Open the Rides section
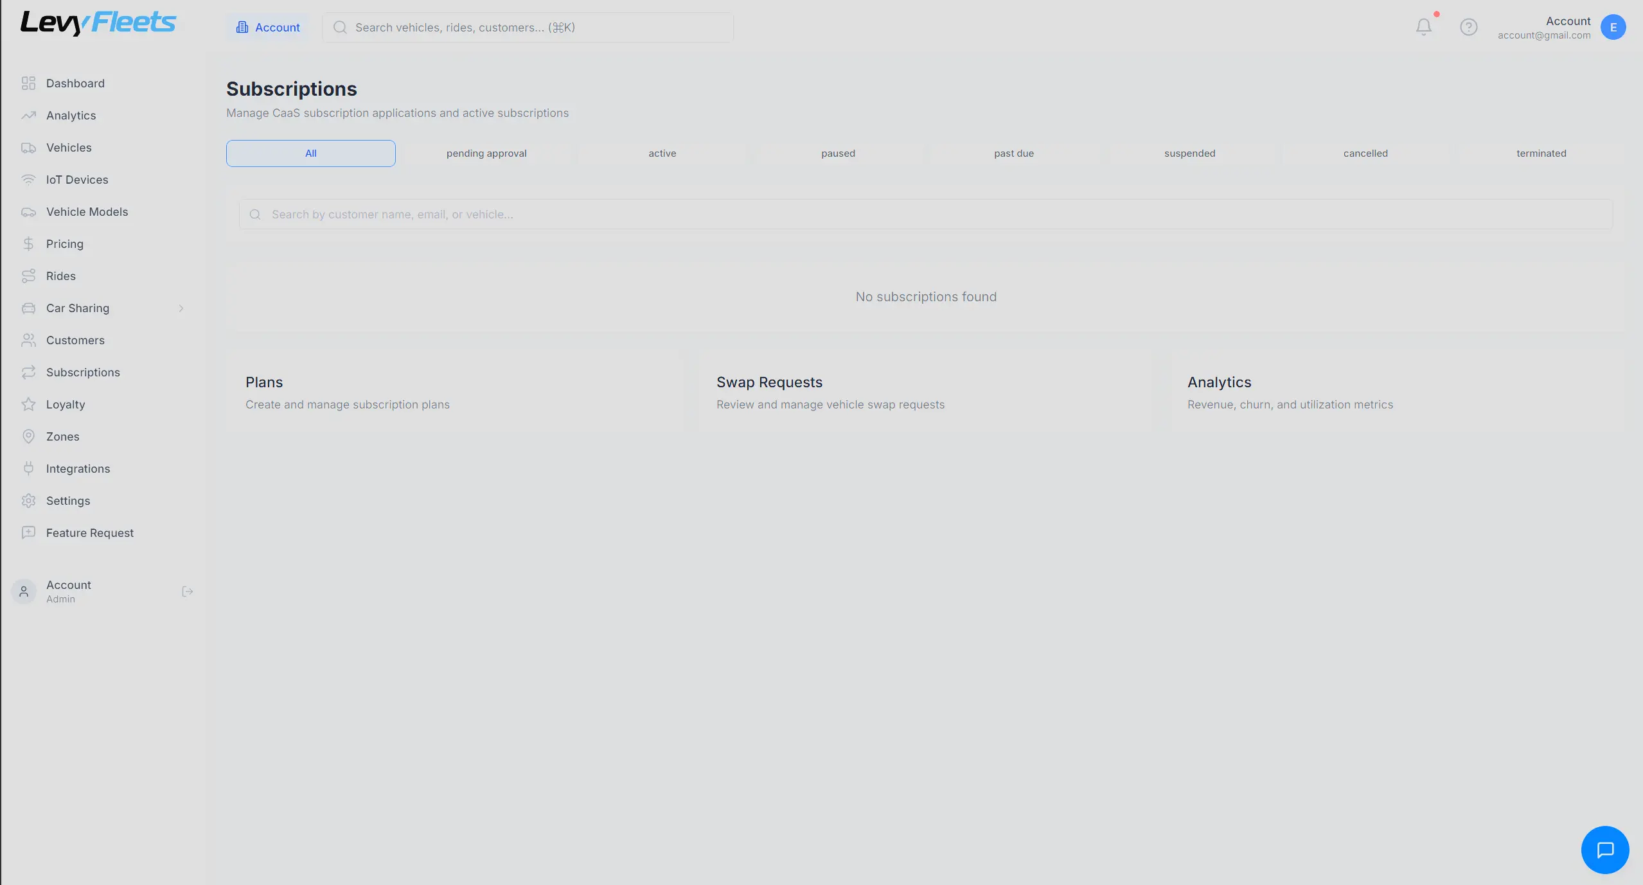 tap(60, 276)
